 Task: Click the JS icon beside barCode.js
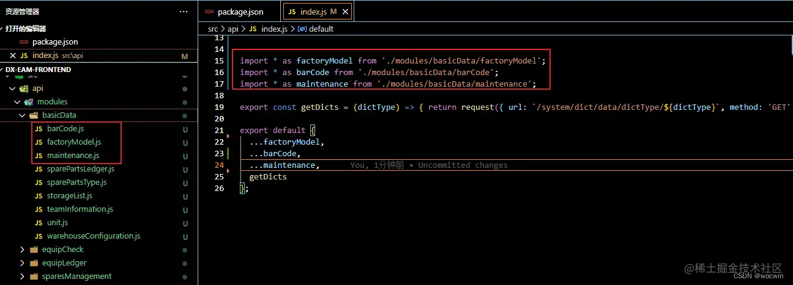(x=39, y=129)
